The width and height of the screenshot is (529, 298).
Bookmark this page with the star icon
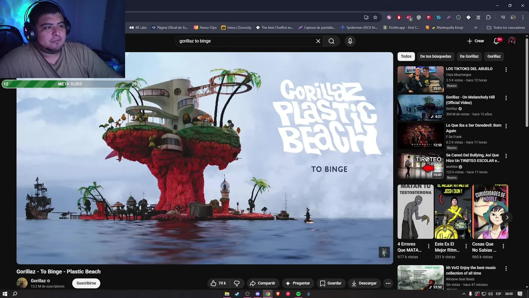[x=375, y=17]
